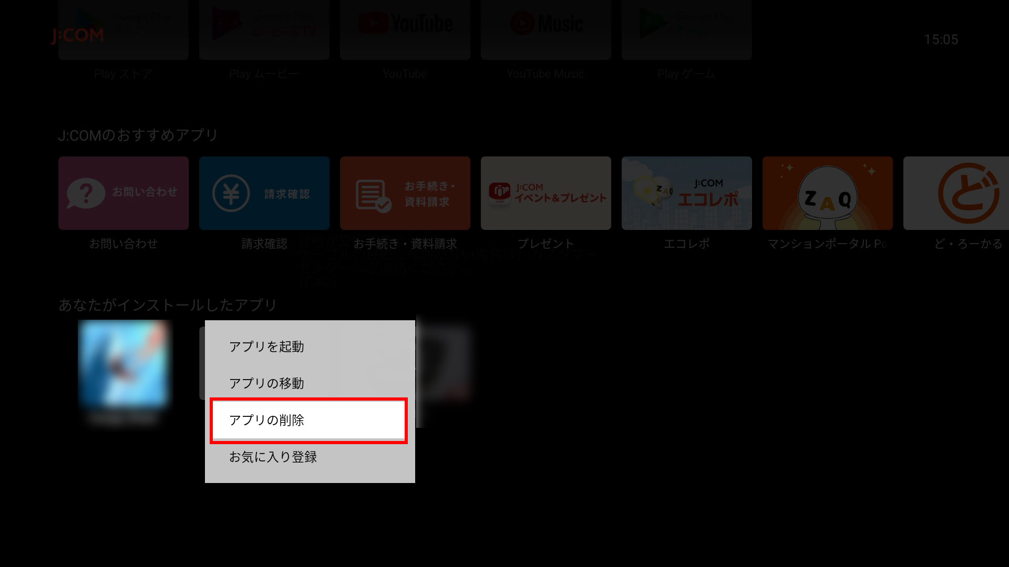Open the Play ストア app tile

123,30
